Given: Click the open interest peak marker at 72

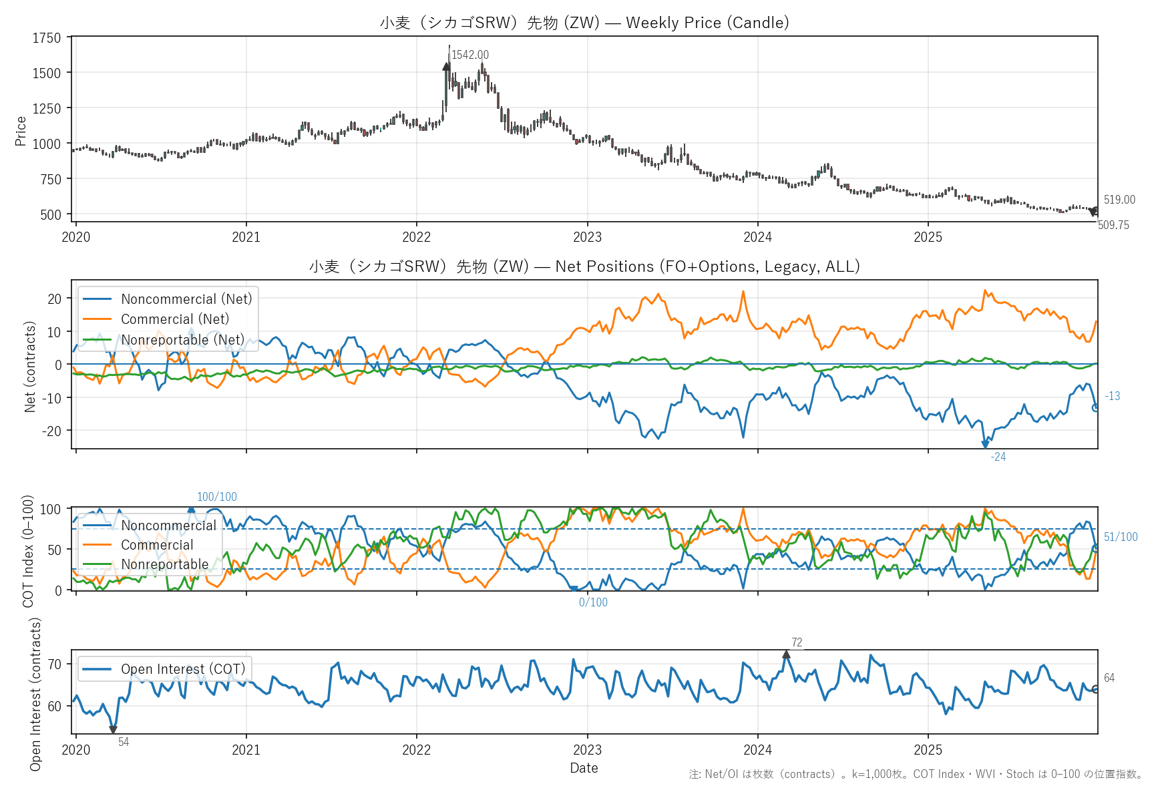Looking at the screenshot, I should click(787, 654).
